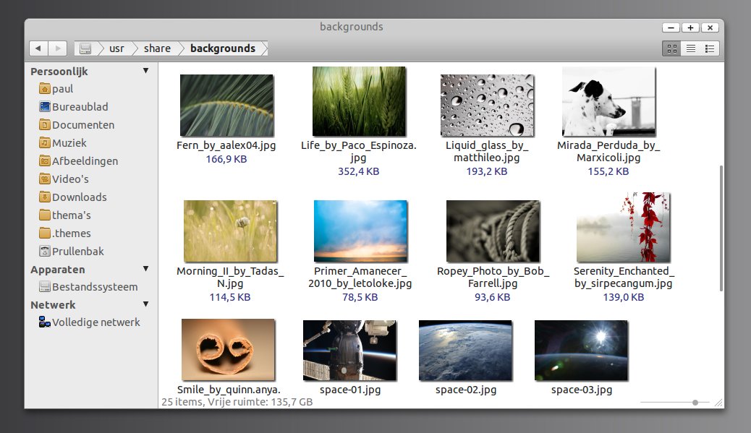Select space-02.jpg thumbnail
This screenshot has height=433, width=751.
(x=465, y=351)
